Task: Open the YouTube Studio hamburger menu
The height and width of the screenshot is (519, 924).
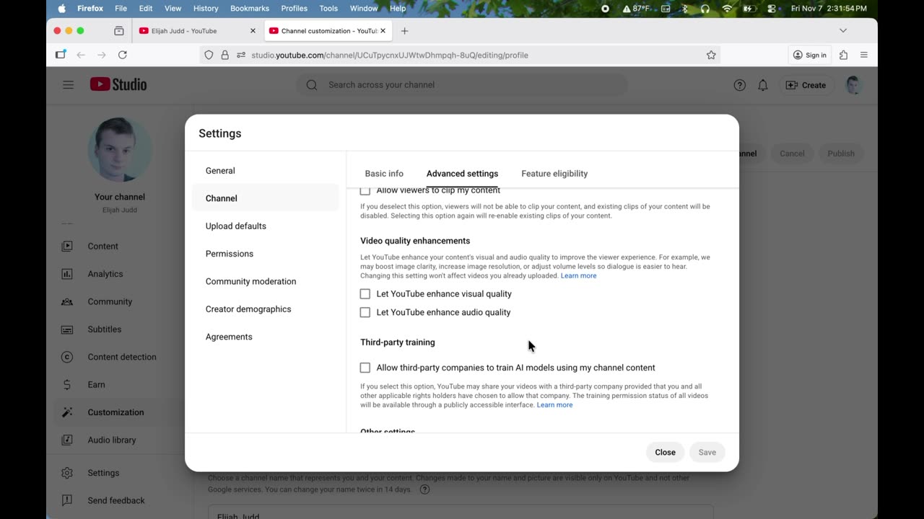Action: (x=68, y=84)
